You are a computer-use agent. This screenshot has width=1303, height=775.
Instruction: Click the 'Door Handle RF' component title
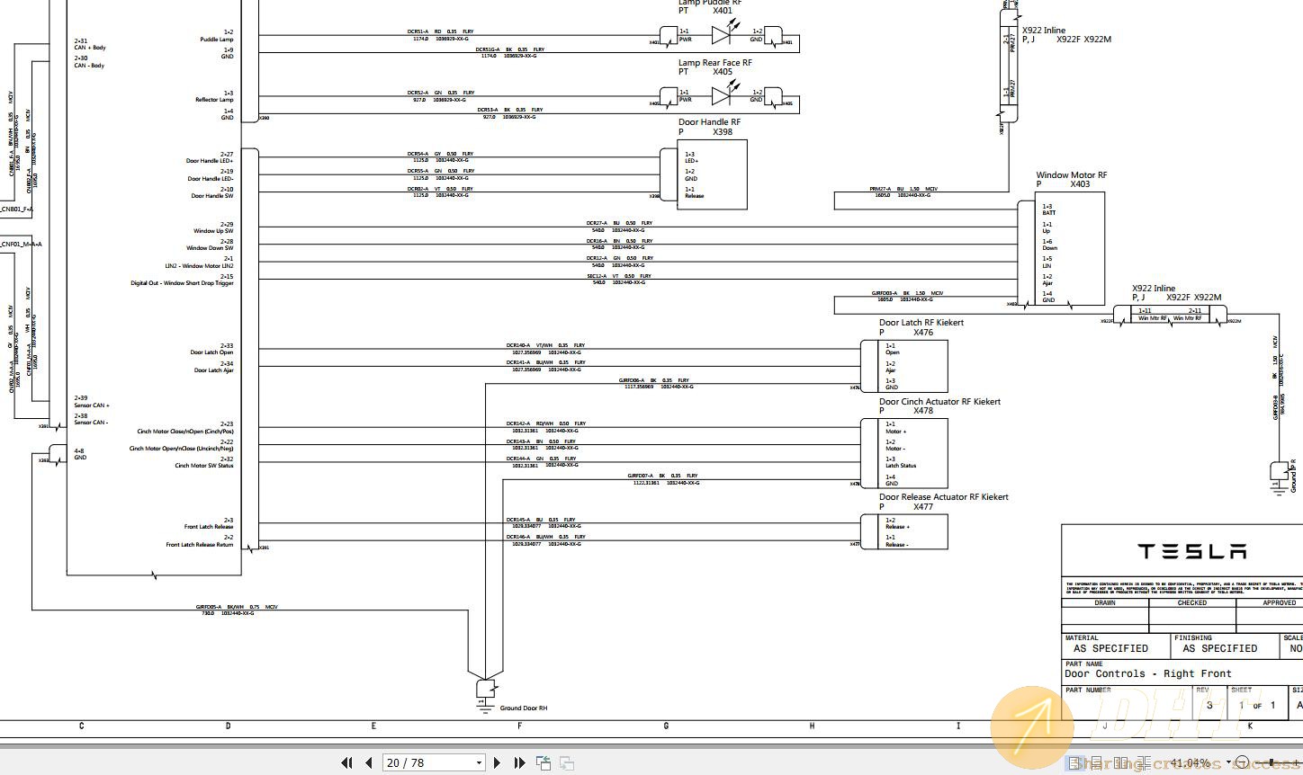pos(710,122)
